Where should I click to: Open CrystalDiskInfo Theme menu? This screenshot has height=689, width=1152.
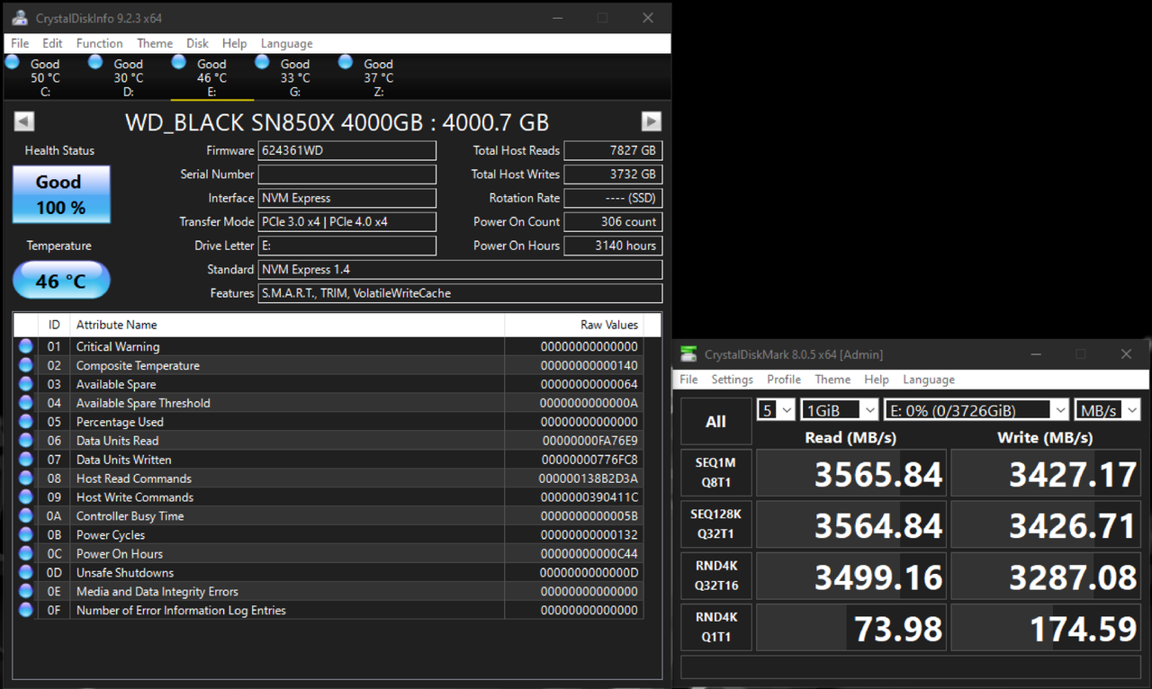(x=155, y=43)
